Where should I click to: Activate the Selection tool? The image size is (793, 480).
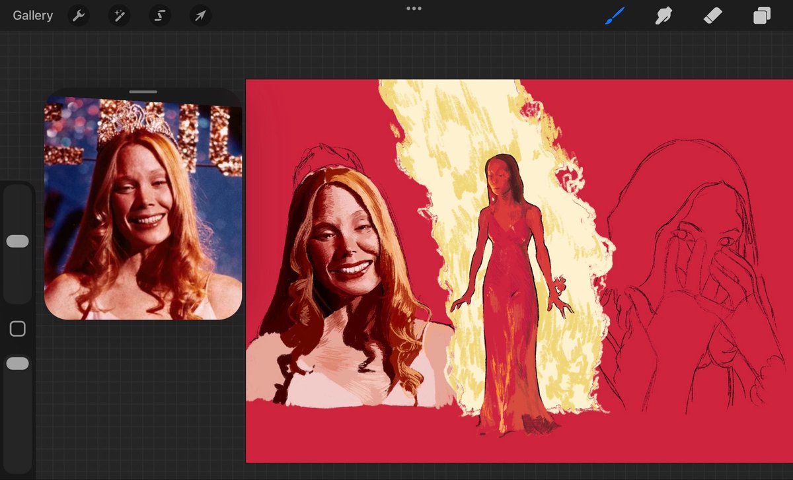pyautogui.click(x=159, y=15)
